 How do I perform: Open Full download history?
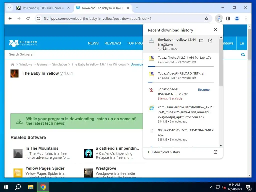coord(183,152)
